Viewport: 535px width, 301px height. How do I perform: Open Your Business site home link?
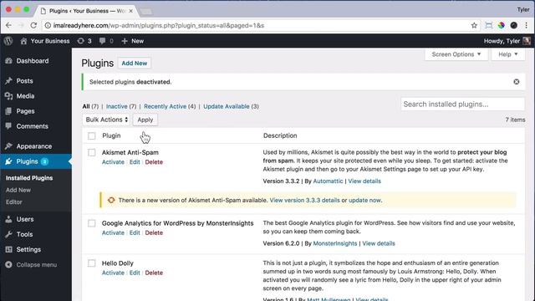click(x=45, y=41)
